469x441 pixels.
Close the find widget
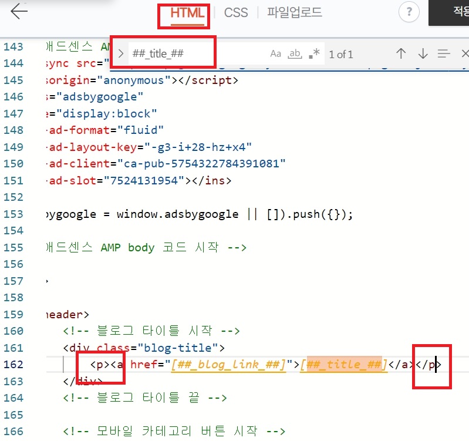pos(465,54)
